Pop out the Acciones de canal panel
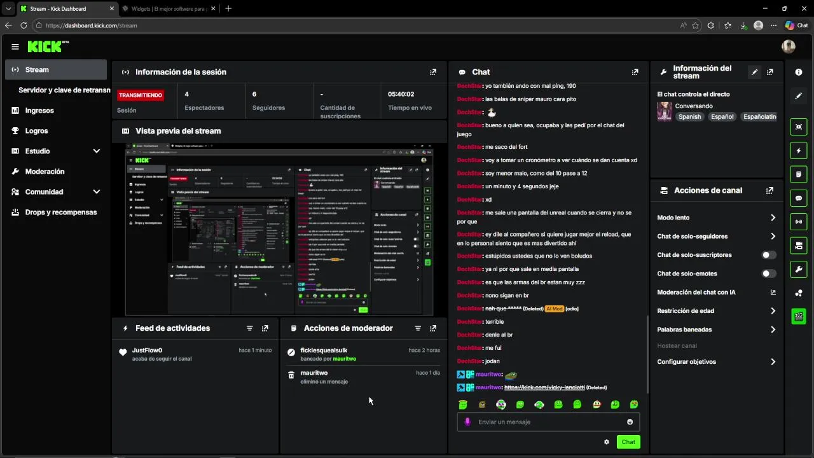The width and height of the screenshot is (814, 458). pos(770,190)
